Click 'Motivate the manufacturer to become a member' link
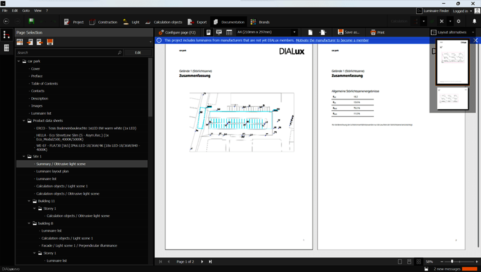The height and width of the screenshot is (272, 481). point(332,40)
